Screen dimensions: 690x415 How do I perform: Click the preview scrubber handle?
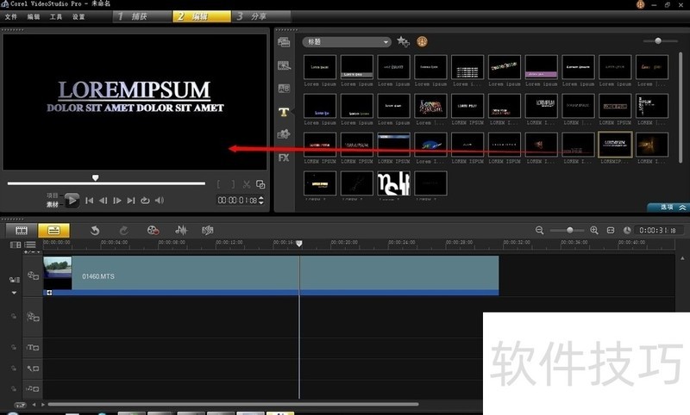pos(96,178)
